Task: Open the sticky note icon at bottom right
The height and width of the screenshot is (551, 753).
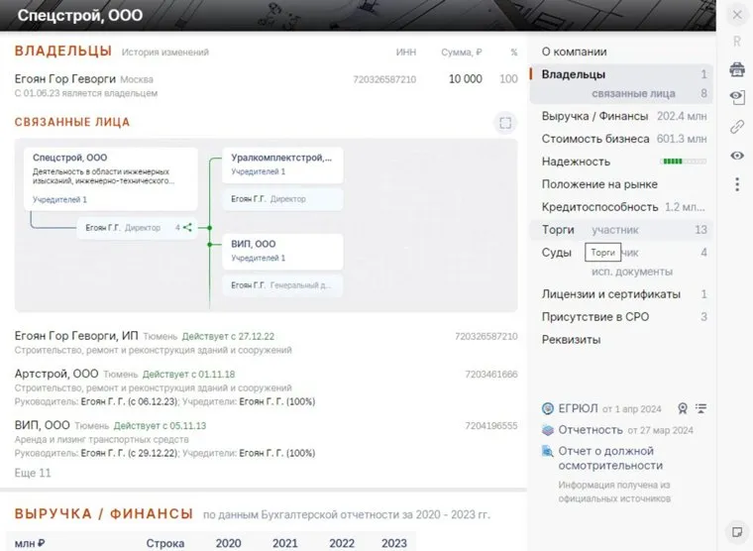Action: pyautogui.click(x=736, y=531)
